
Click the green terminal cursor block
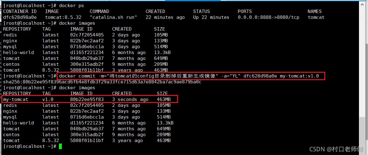pos(60,147)
